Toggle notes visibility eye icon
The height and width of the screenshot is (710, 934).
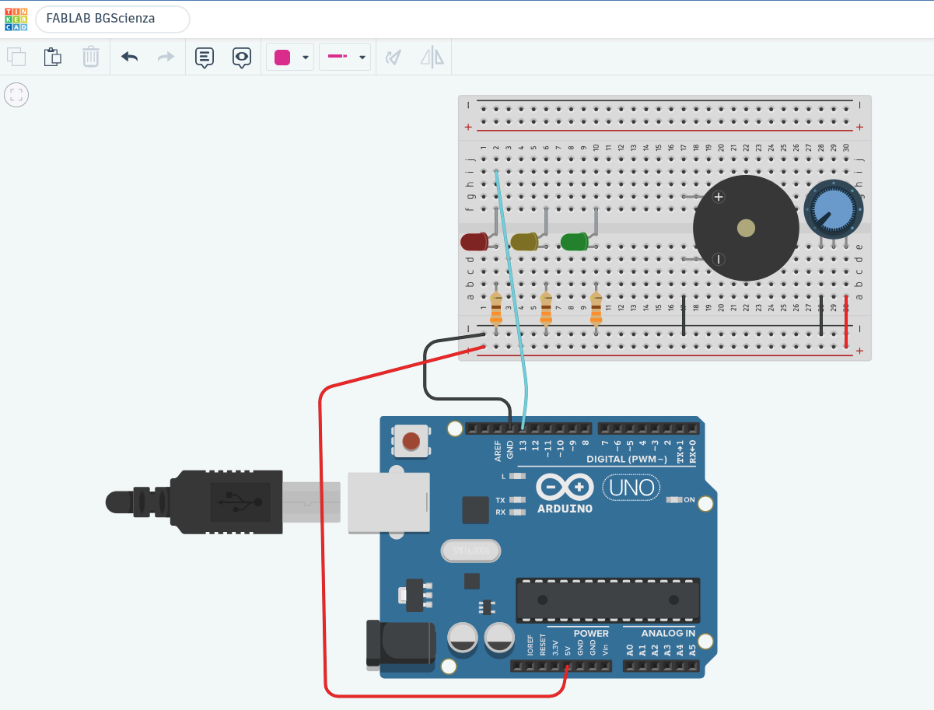coord(242,58)
